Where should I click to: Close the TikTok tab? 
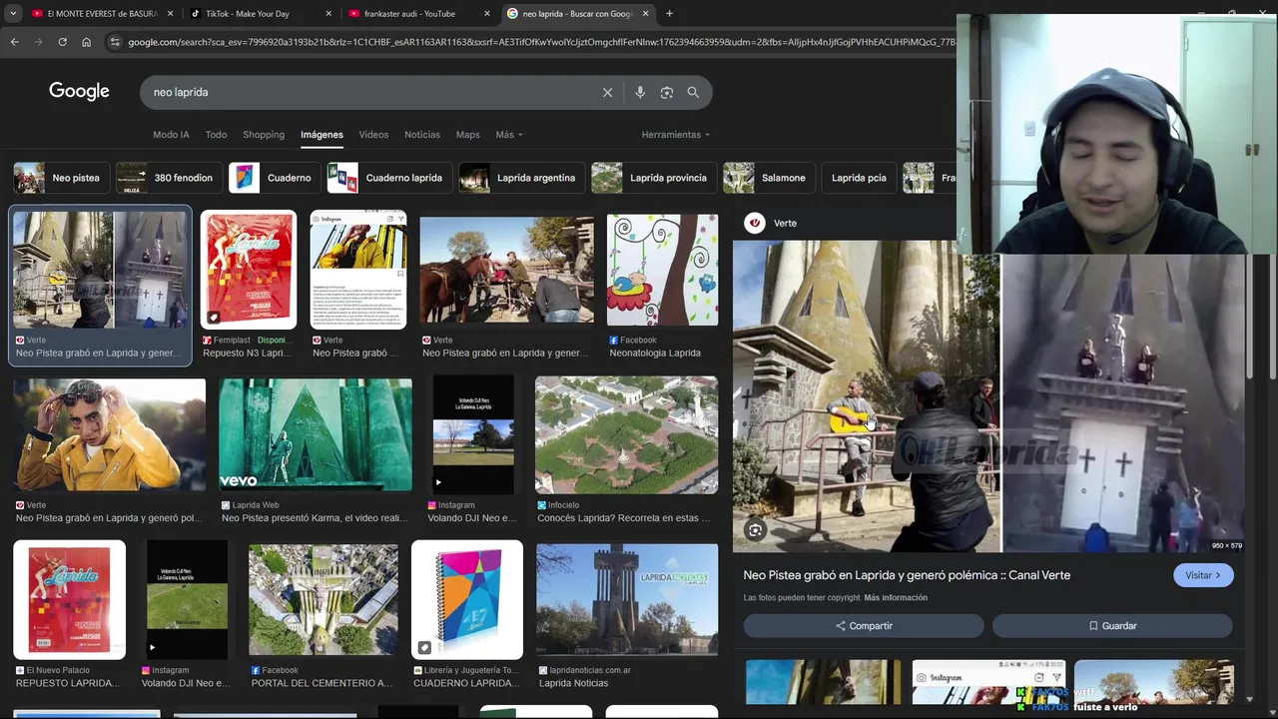pos(328,14)
